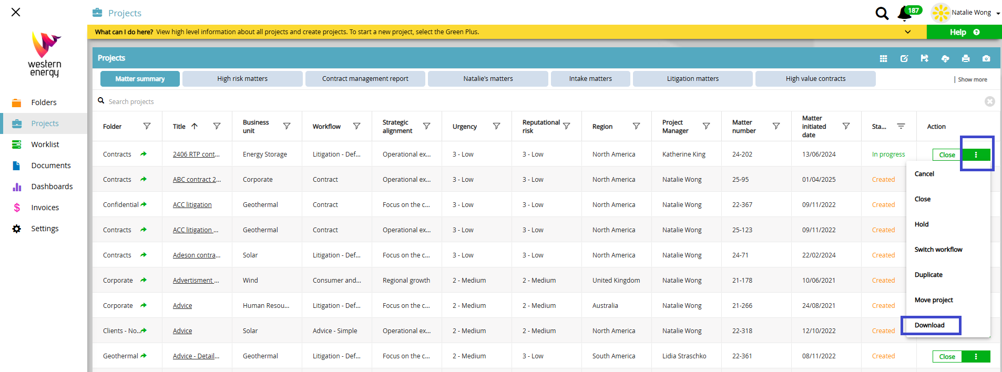Filter the Workflow column
Image resolution: width=1002 pixels, height=372 pixels.
(x=357, y=126)
